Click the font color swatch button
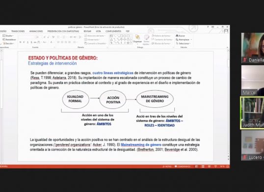The height and width of the screenshot is (192, 264). point(52,42)
